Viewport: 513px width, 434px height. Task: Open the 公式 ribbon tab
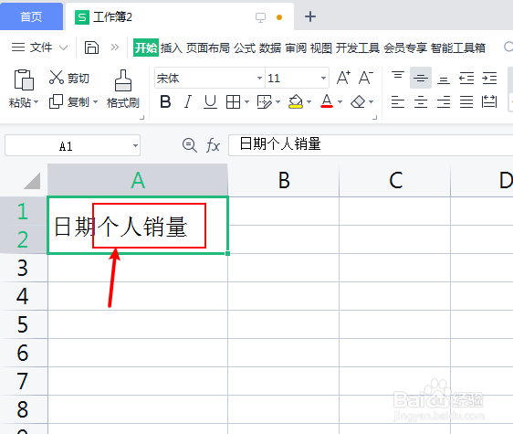[x=245, y=48]
